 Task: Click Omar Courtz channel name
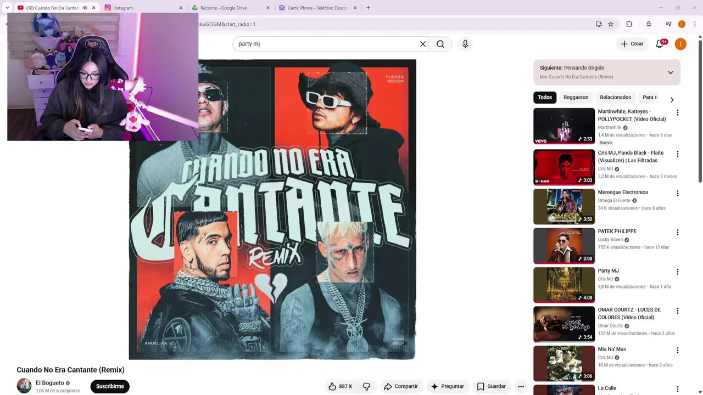610,326
